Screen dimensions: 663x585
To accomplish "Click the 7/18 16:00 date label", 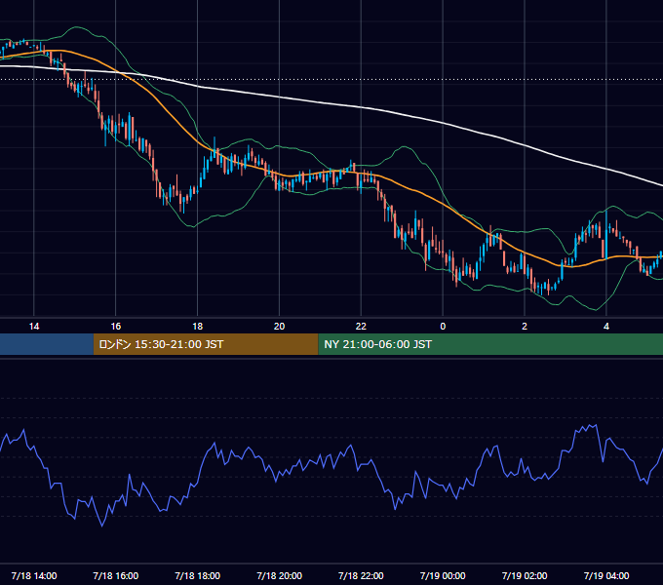I will click(115, 575).
